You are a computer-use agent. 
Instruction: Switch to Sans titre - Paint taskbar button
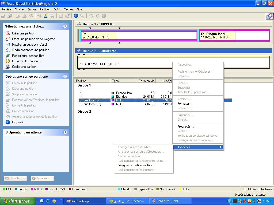(x=170, y=201)
